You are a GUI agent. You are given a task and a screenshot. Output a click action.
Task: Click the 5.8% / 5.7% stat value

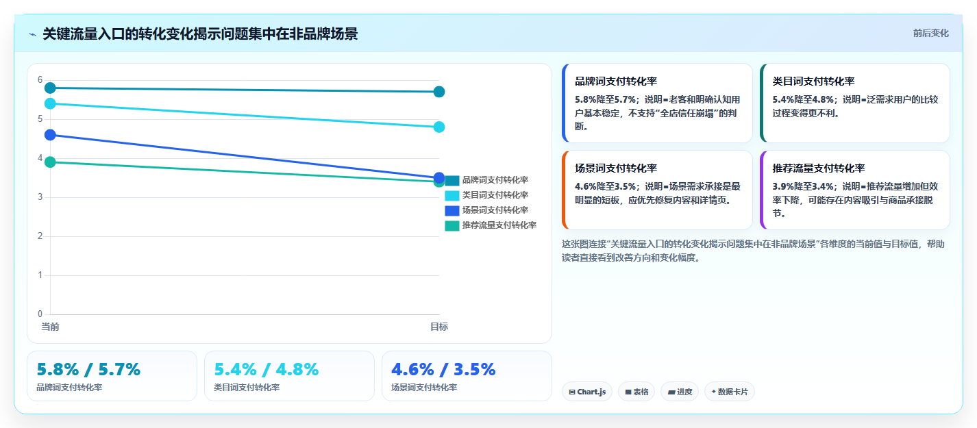point(88,369)
